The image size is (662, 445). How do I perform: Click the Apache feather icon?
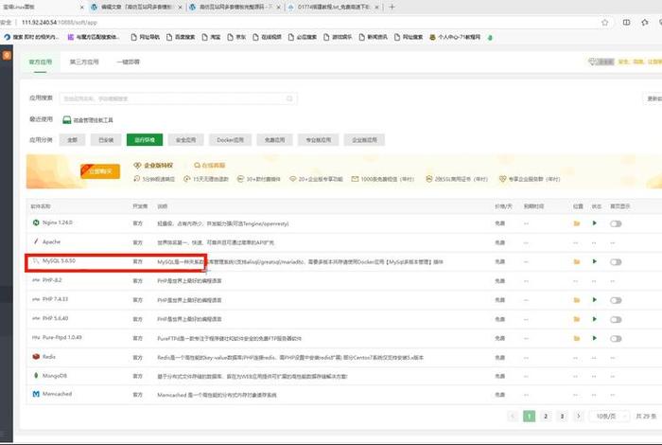[36, 241]
